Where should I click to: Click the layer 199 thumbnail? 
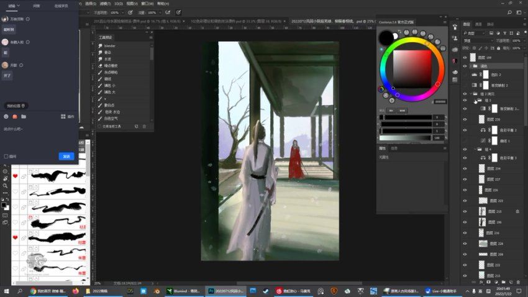click(473, 58)
